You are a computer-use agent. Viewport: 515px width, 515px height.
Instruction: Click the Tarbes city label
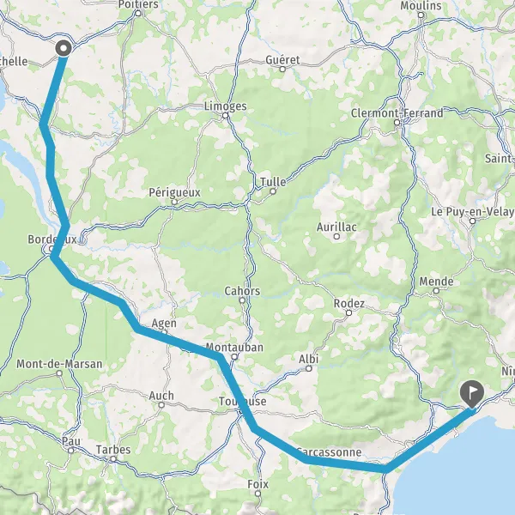pos(113,450)
